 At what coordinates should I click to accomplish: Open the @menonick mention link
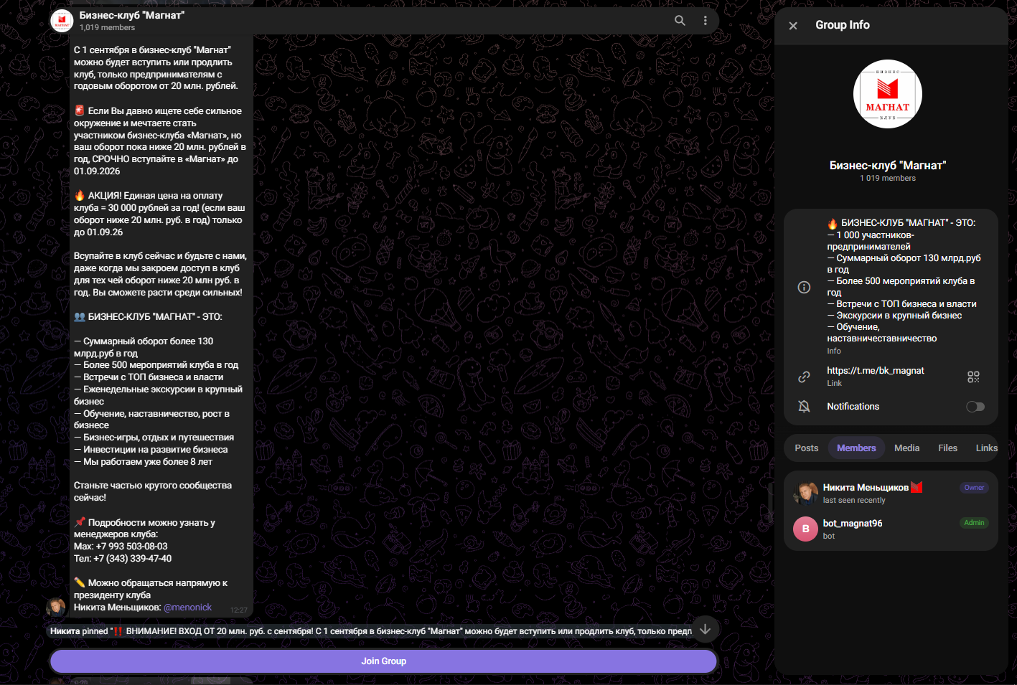click(x=188, y=608)
